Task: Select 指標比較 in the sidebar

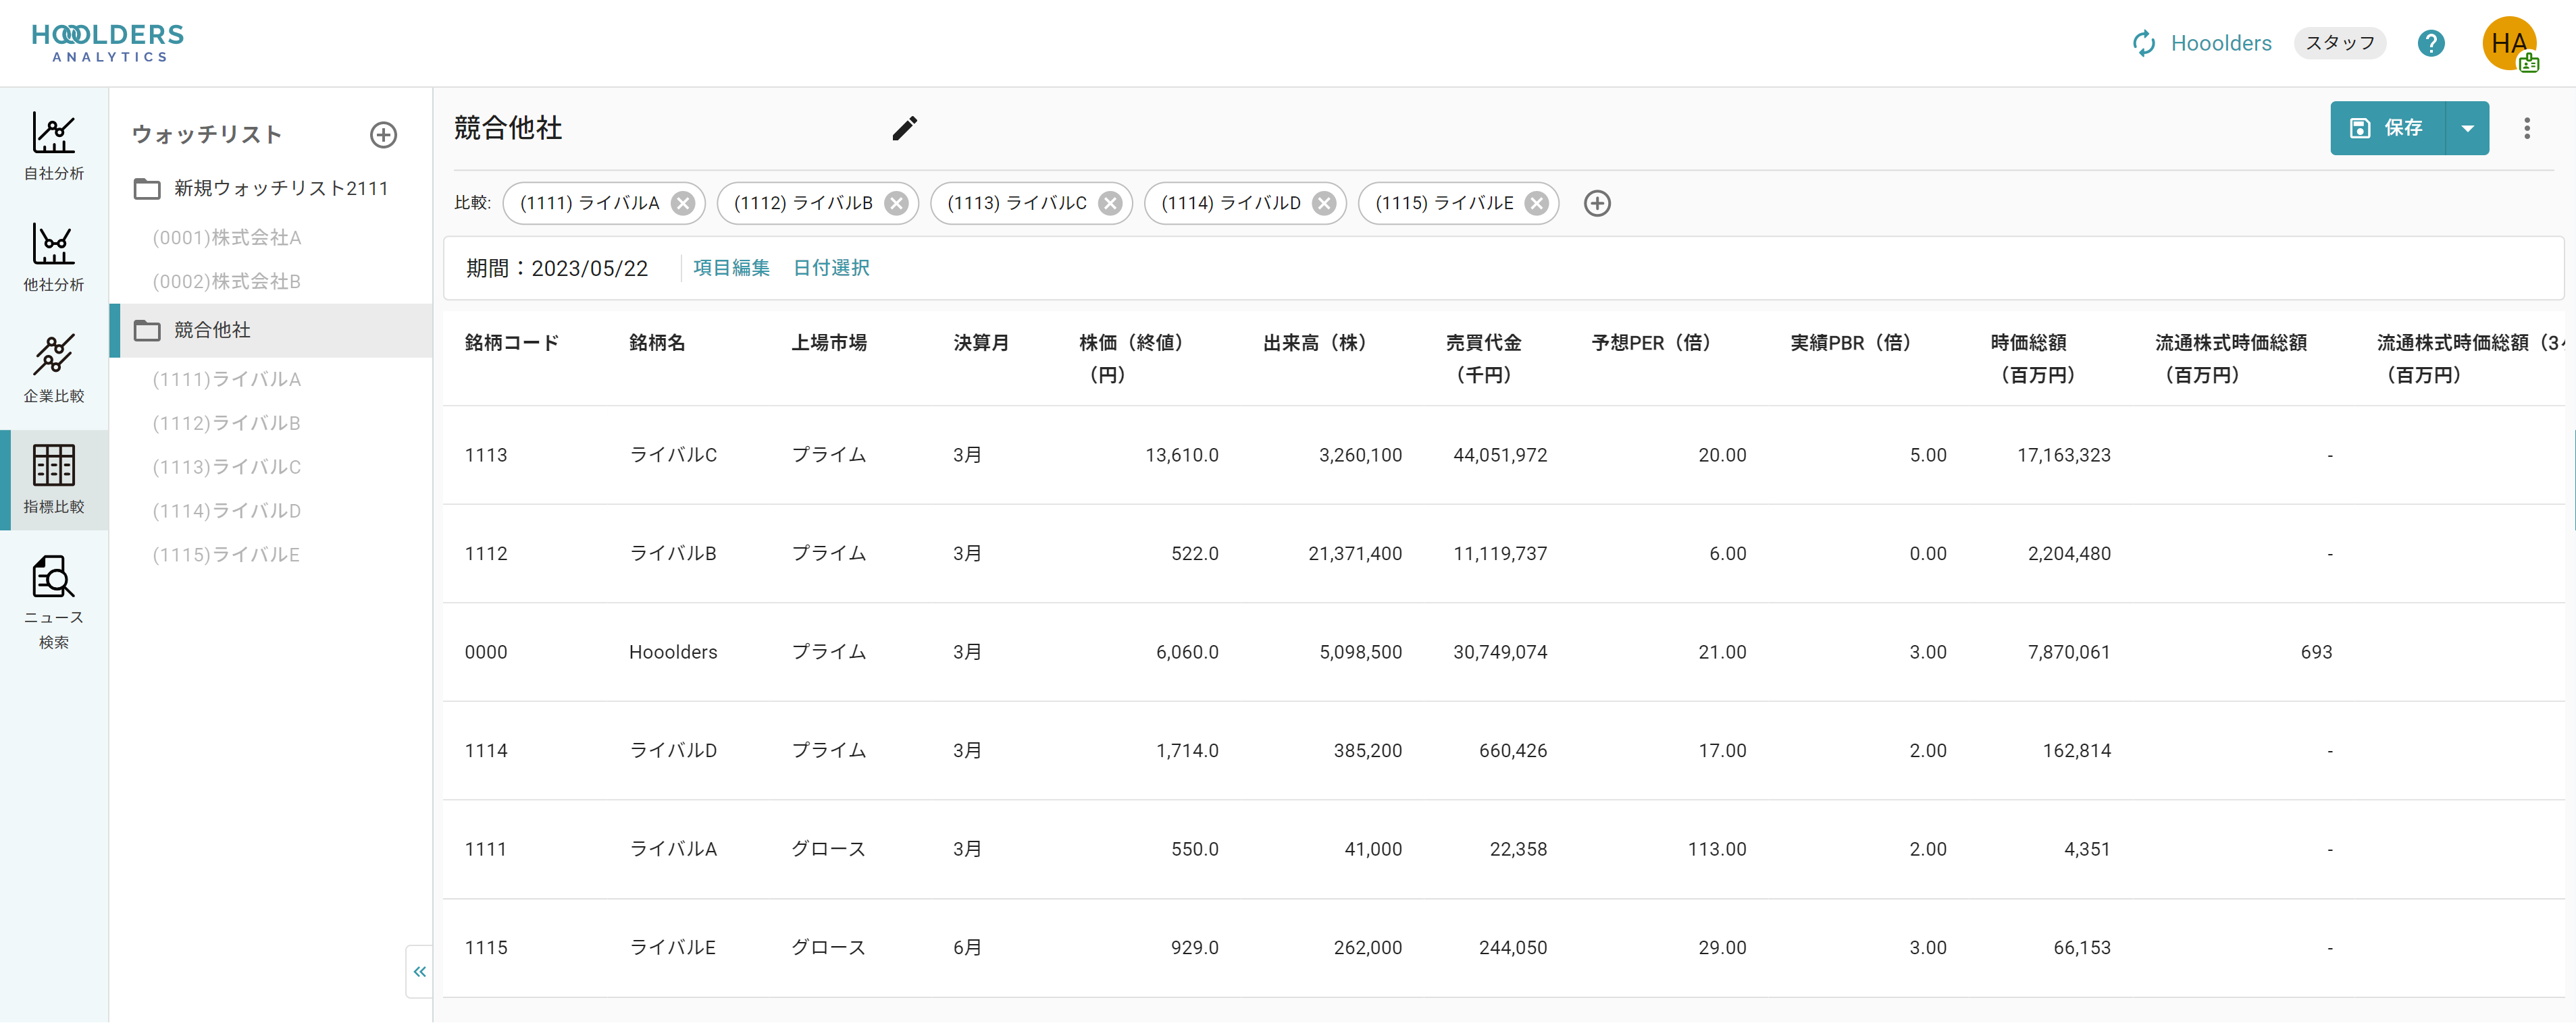Action: tap(54, 478)
